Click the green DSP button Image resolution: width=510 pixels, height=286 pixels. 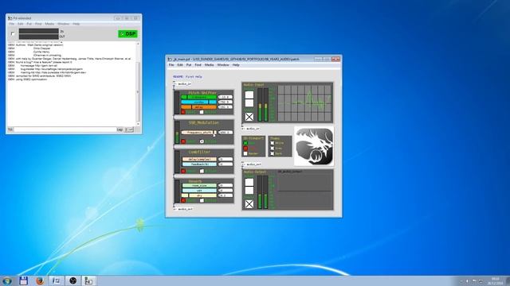(127, 33)
